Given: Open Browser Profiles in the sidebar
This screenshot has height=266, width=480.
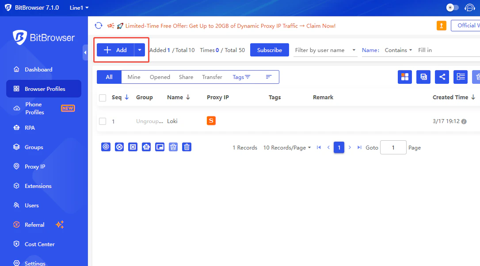Looking at the screenshot, I should pyautogui.click(x=44, y=89).
